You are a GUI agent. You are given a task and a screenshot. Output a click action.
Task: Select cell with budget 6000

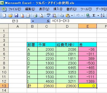[x=47, y=67]
